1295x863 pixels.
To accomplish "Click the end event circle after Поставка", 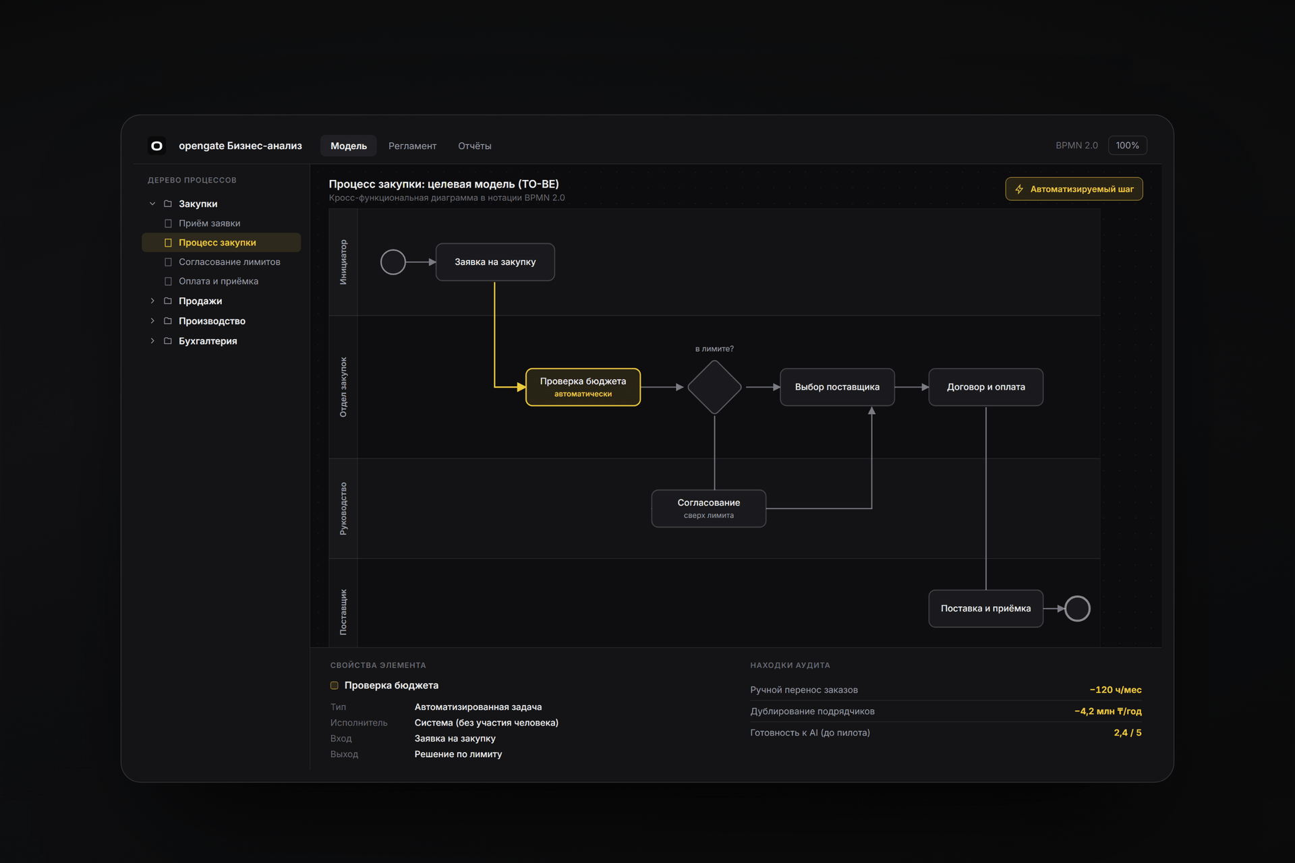I will (1077, 609).
